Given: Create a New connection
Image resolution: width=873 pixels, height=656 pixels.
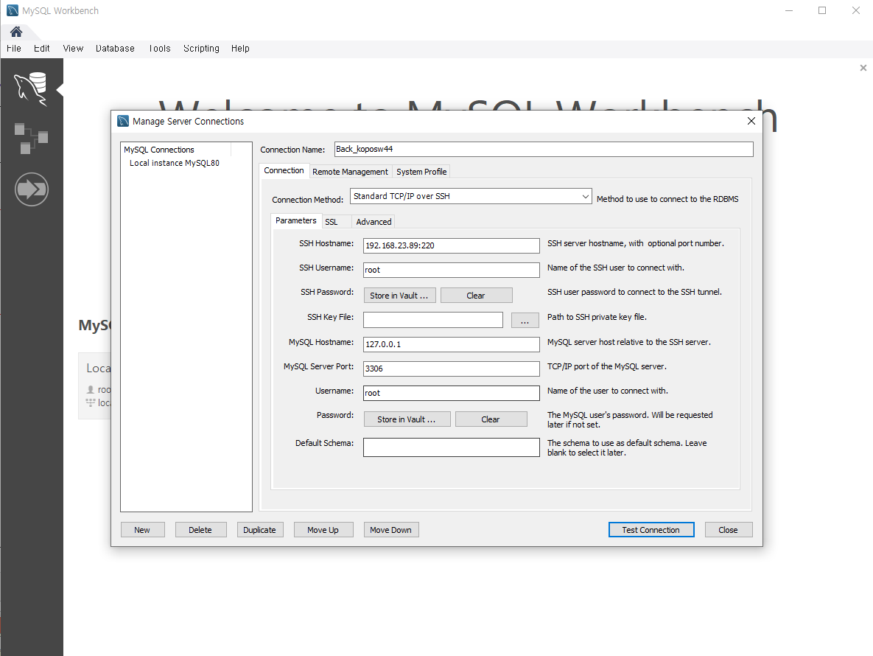Looking at the screenshot, I should click(142, 529).
